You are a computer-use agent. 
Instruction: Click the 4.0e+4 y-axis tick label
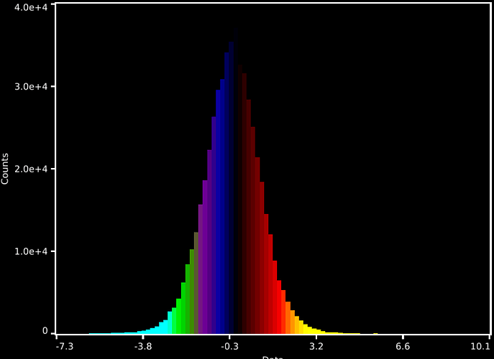(31, 7)
